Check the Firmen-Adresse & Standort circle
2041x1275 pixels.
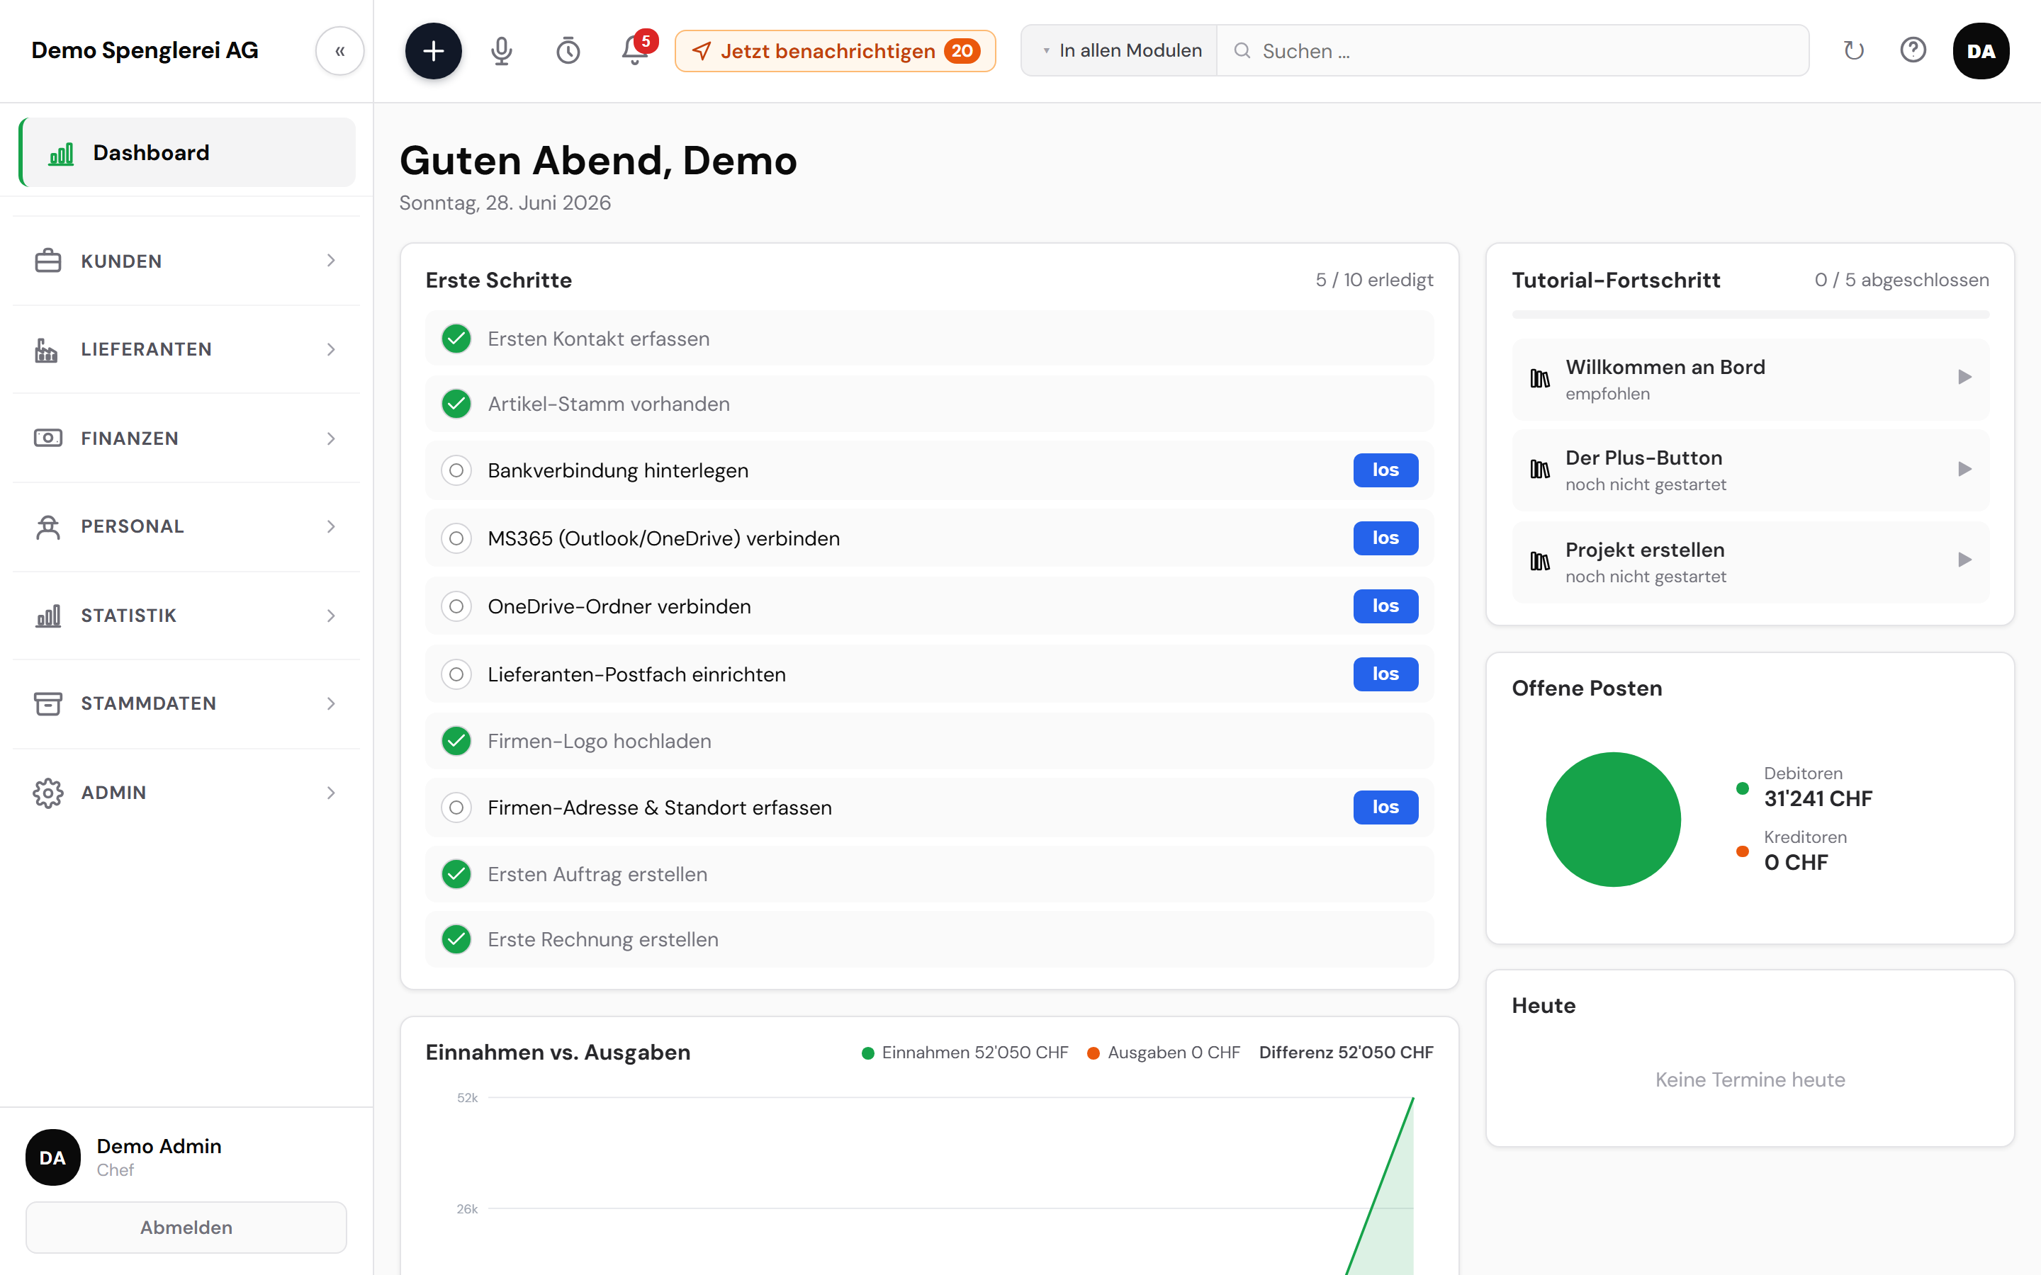456,807
